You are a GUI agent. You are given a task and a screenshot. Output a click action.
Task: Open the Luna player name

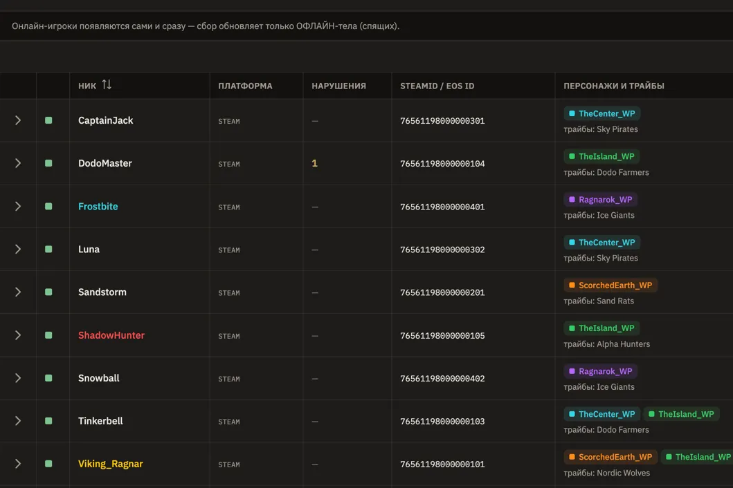(x=89, y=250)
